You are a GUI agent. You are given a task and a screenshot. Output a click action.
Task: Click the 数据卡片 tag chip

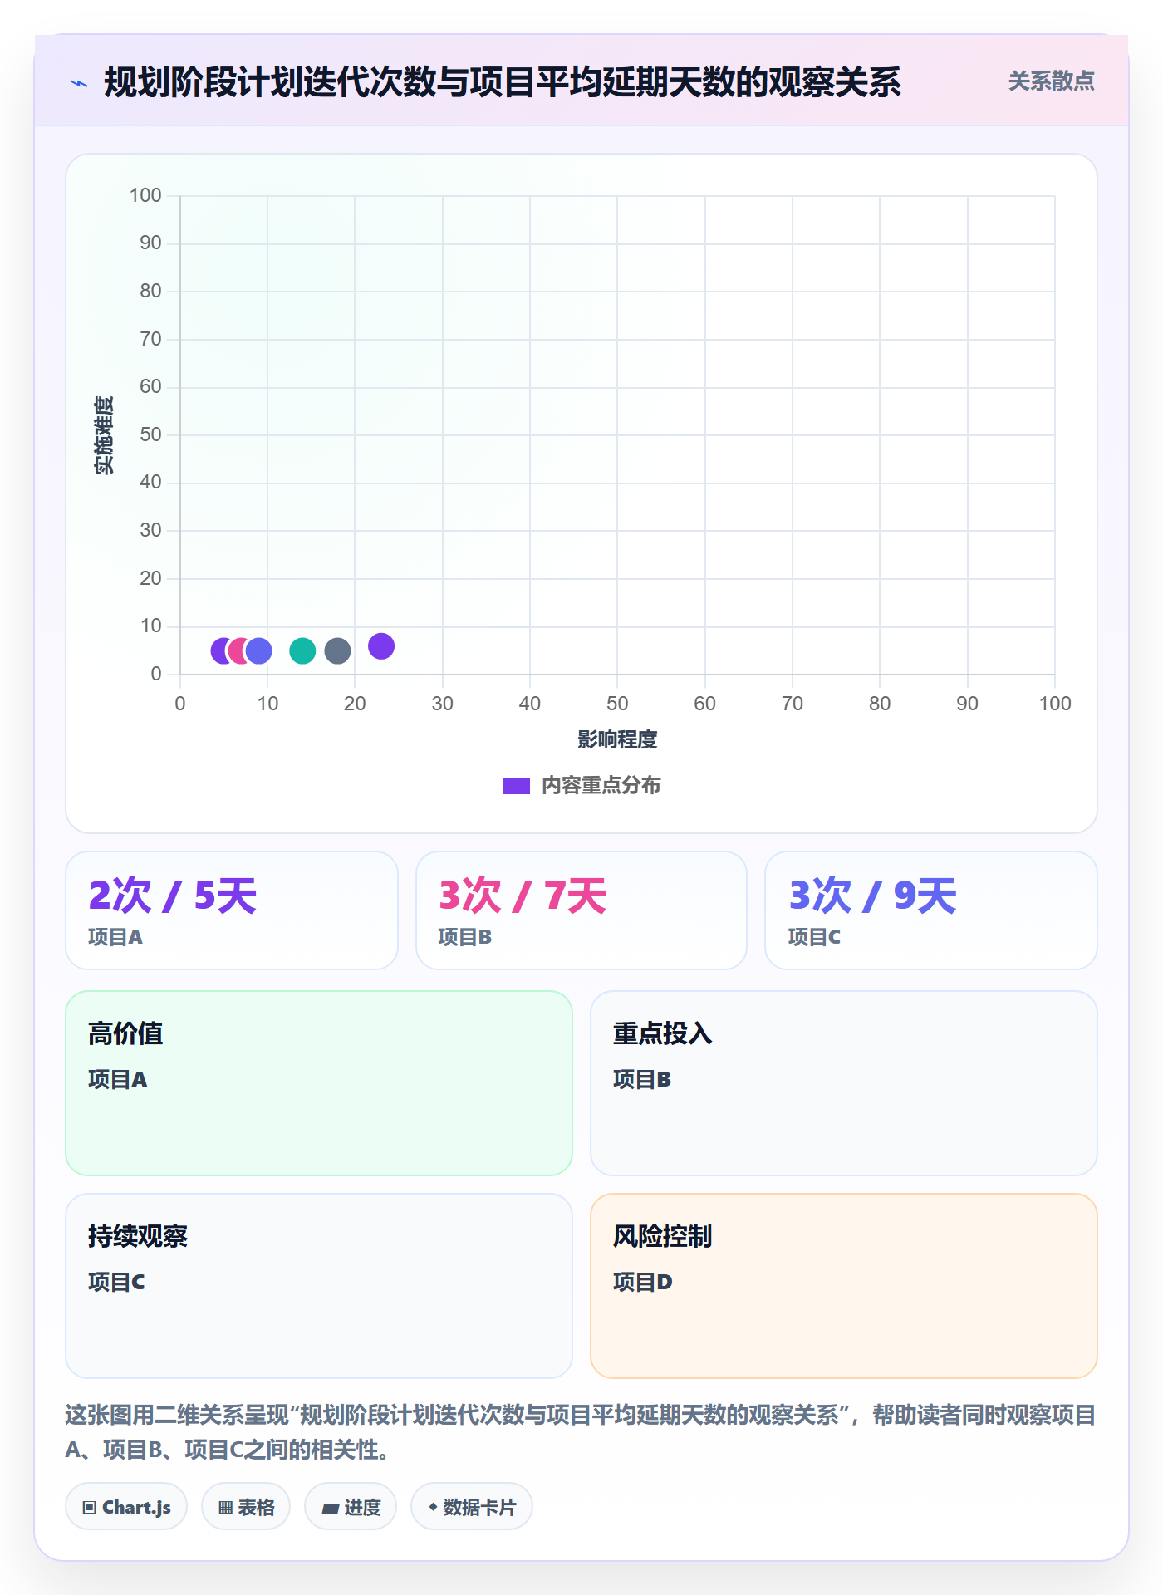coord(472,1507)
